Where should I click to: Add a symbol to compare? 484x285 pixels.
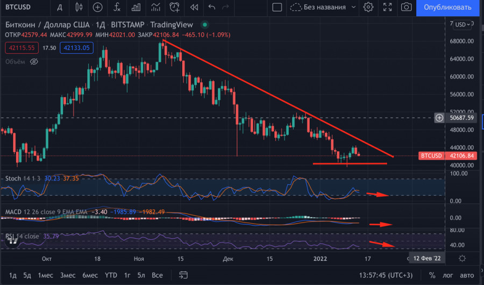coord(97,7)
